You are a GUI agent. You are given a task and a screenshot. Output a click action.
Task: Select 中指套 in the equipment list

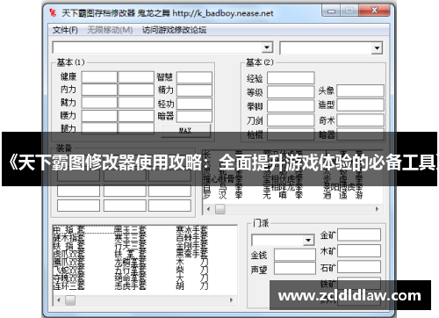68,229
